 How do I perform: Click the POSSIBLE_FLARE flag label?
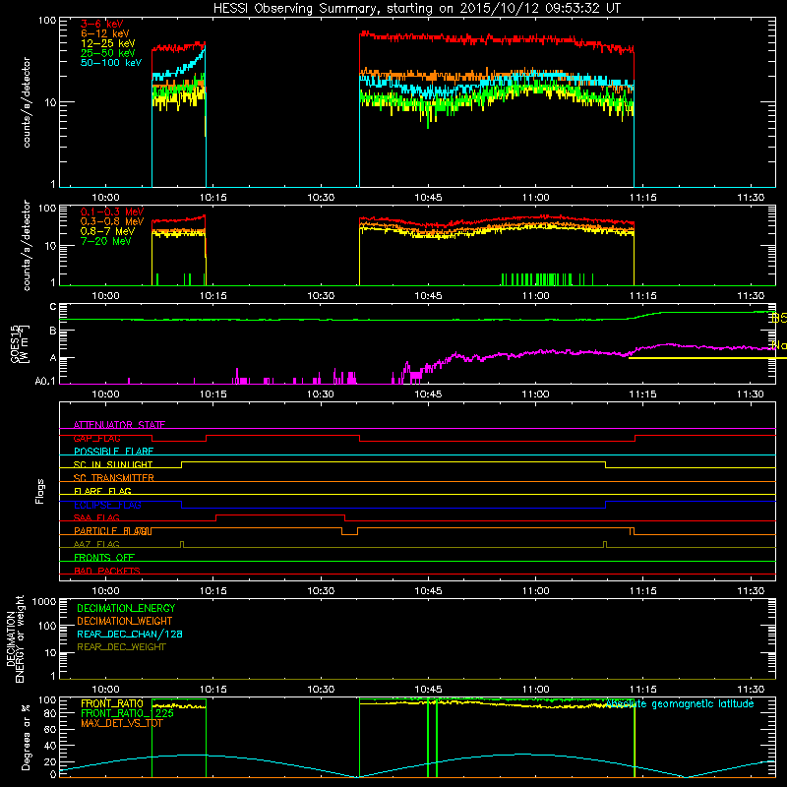click(113, 452)
